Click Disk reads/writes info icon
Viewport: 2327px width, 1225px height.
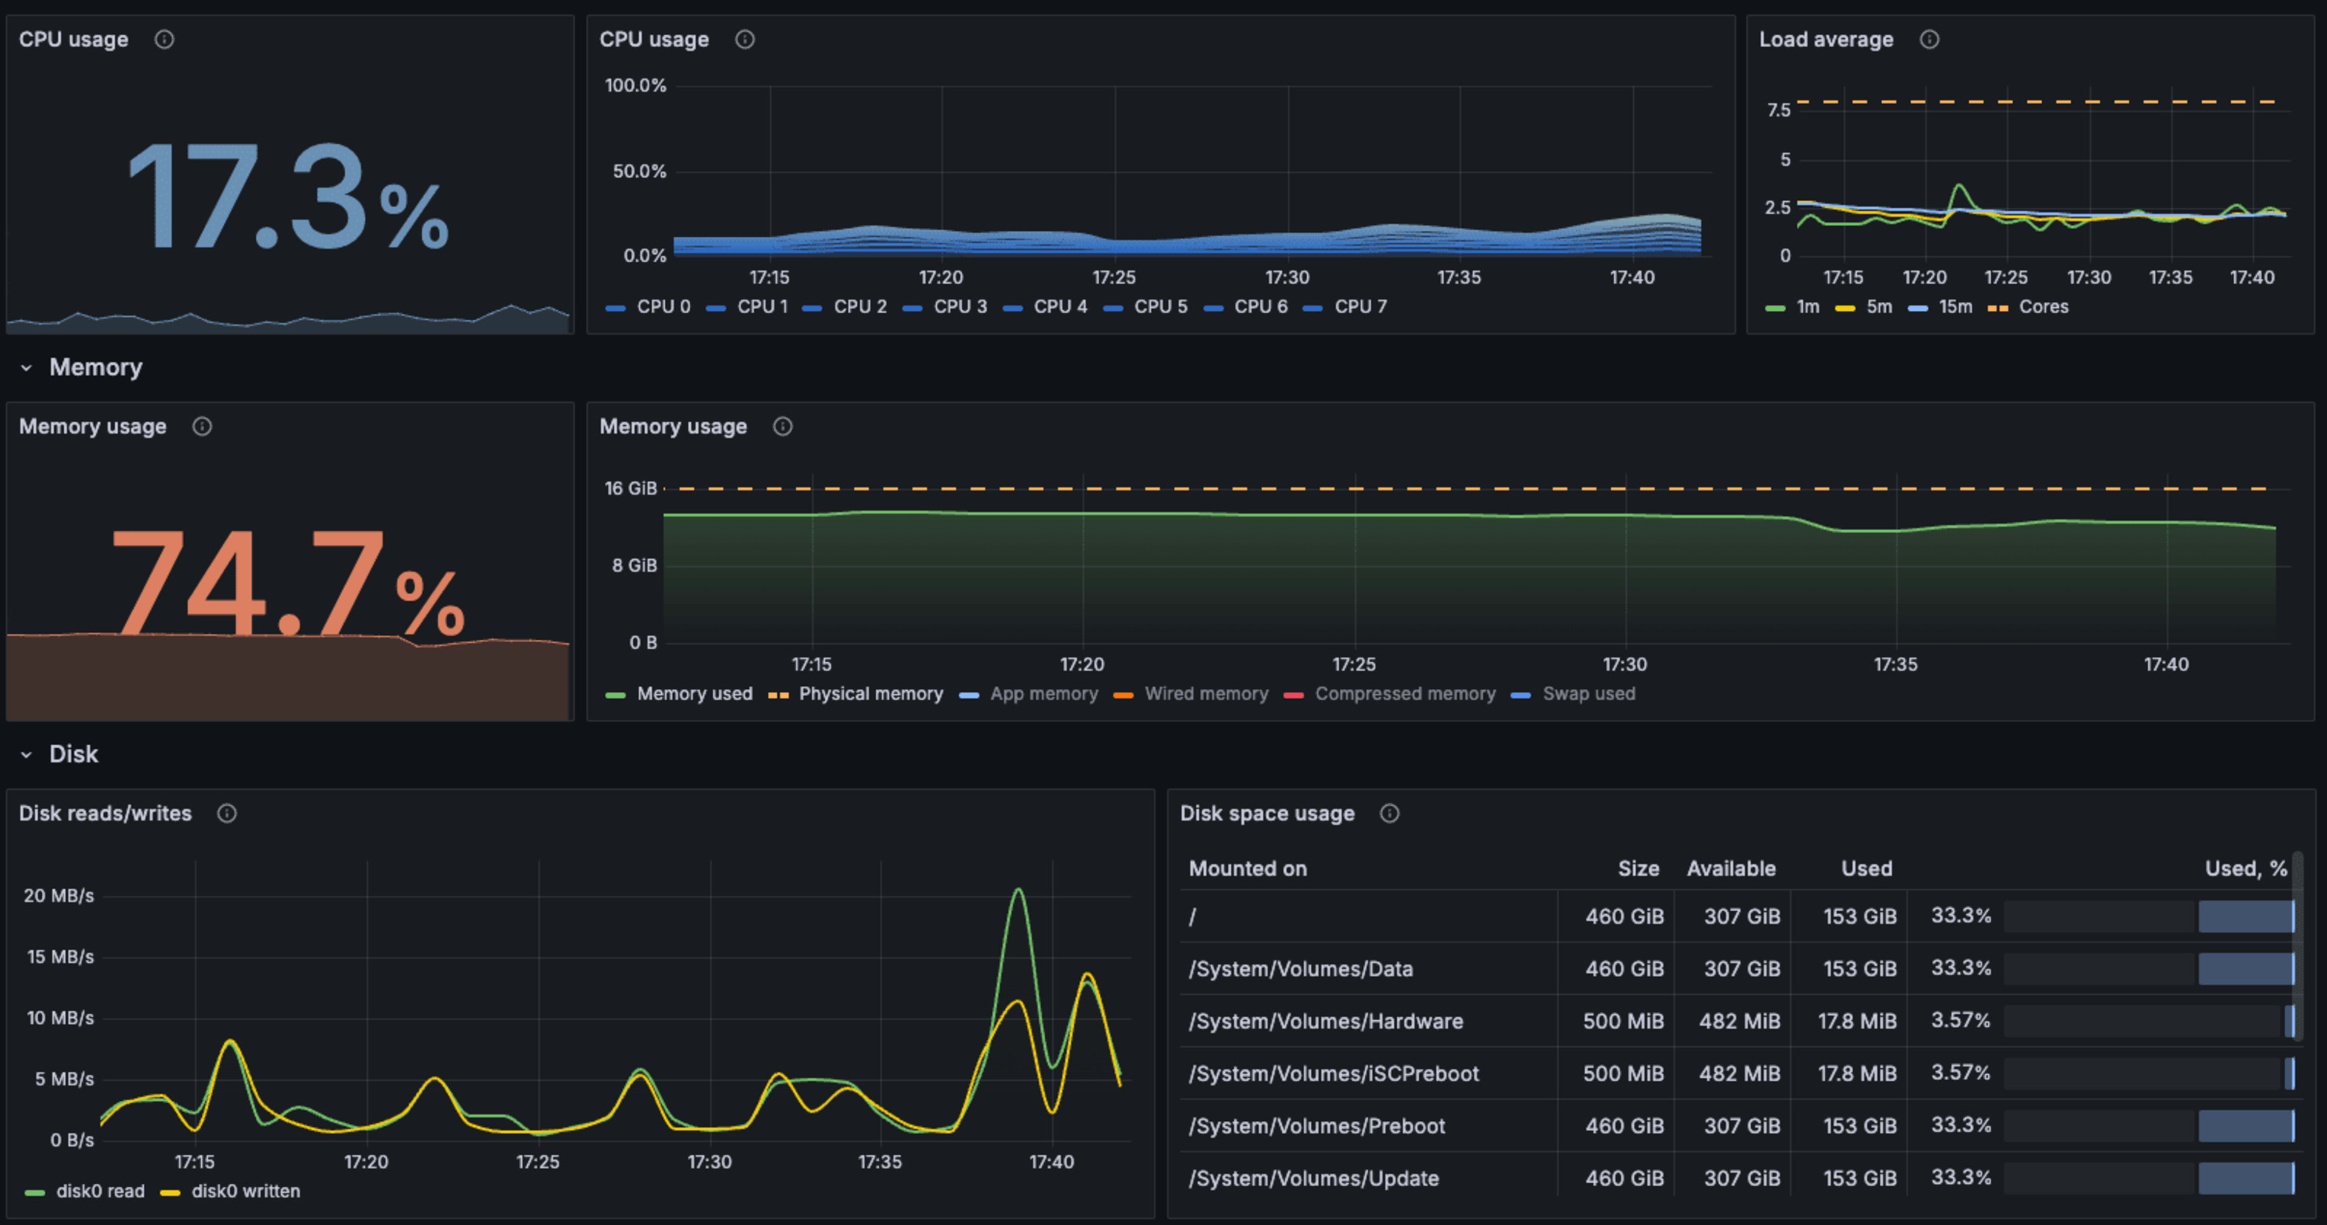tap(227, 813)
